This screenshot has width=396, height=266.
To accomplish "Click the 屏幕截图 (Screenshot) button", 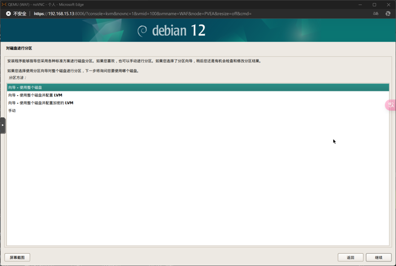I will tap(17, 257).
